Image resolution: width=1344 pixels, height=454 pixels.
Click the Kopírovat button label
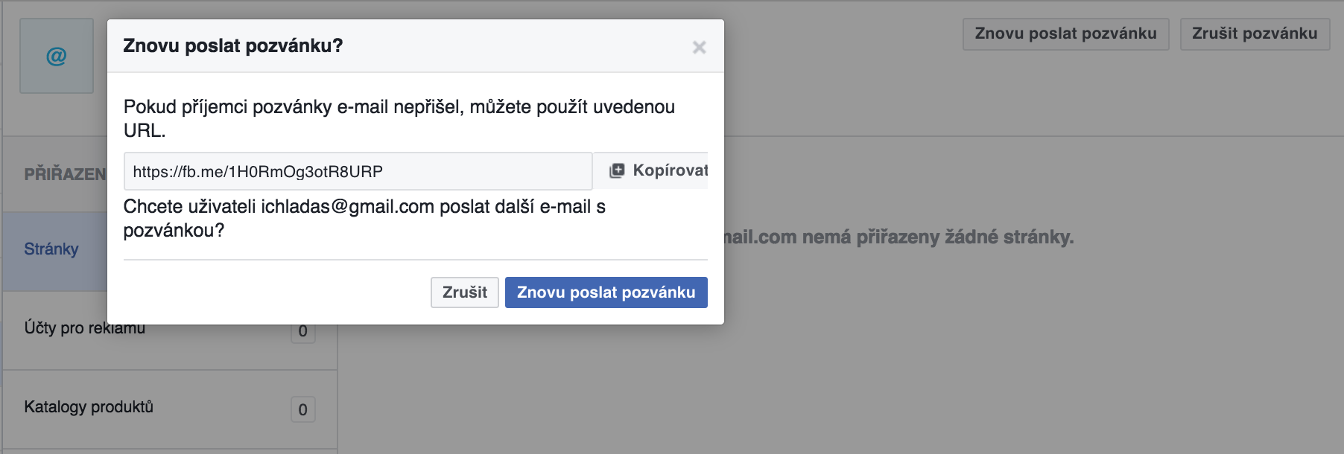[x=670, y=170]
